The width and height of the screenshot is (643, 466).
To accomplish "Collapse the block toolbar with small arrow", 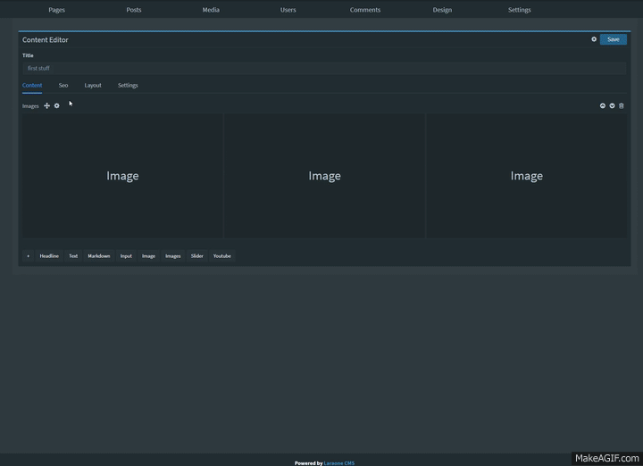I will [x=28, y=256].
